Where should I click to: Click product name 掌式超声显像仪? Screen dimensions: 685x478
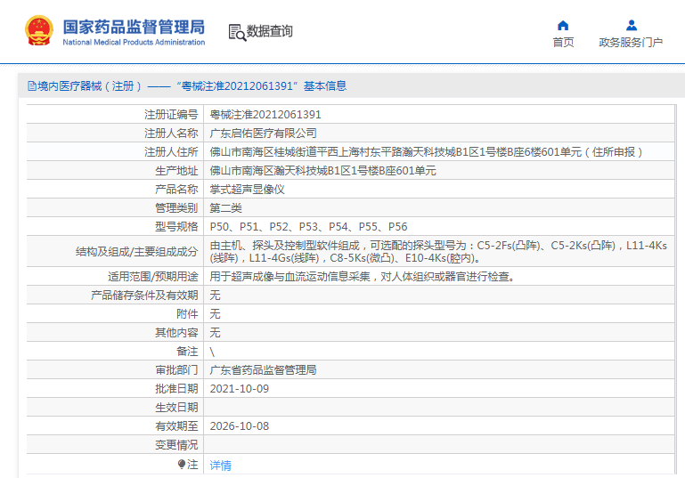point(247,190)
